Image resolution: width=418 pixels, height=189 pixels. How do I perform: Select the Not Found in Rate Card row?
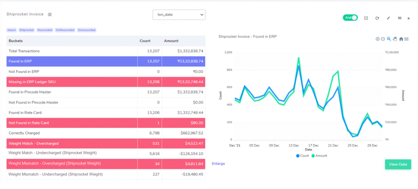pyautogui.click(x=106, y=123)
